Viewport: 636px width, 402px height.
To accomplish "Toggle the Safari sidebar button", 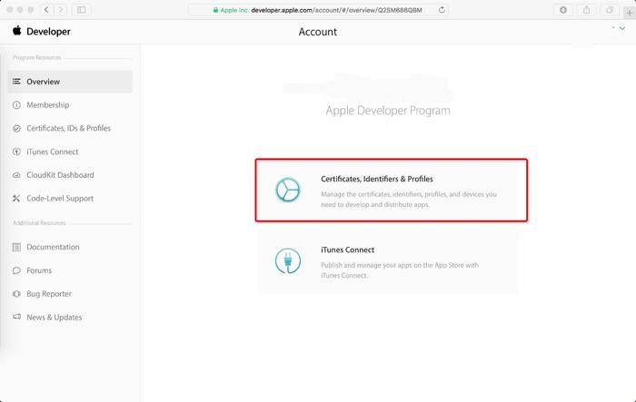I will coord(81,9).
